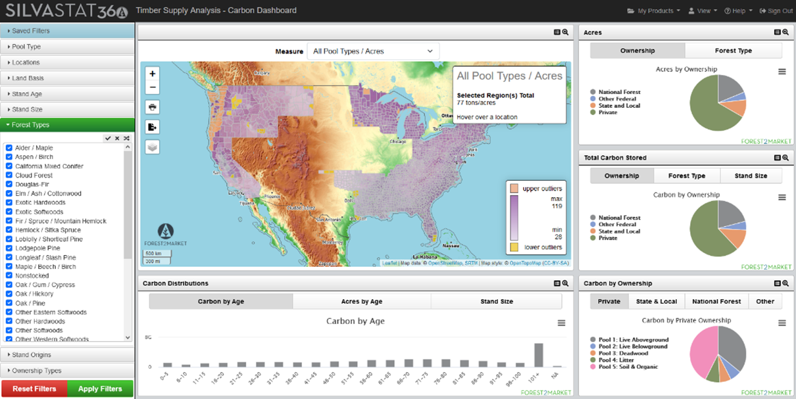Open data table icon in Acres panel

coord(778,32)
